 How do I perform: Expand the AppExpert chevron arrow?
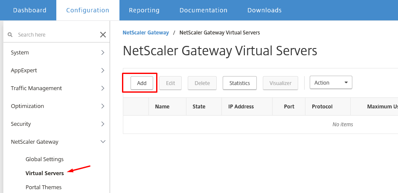103,70
